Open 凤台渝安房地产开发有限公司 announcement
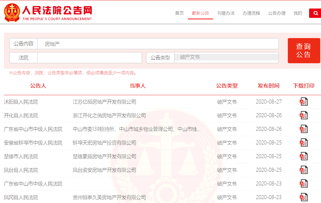The height and width of the screenshot is (203, 321). pyautogui.click(x=104, y=170)
